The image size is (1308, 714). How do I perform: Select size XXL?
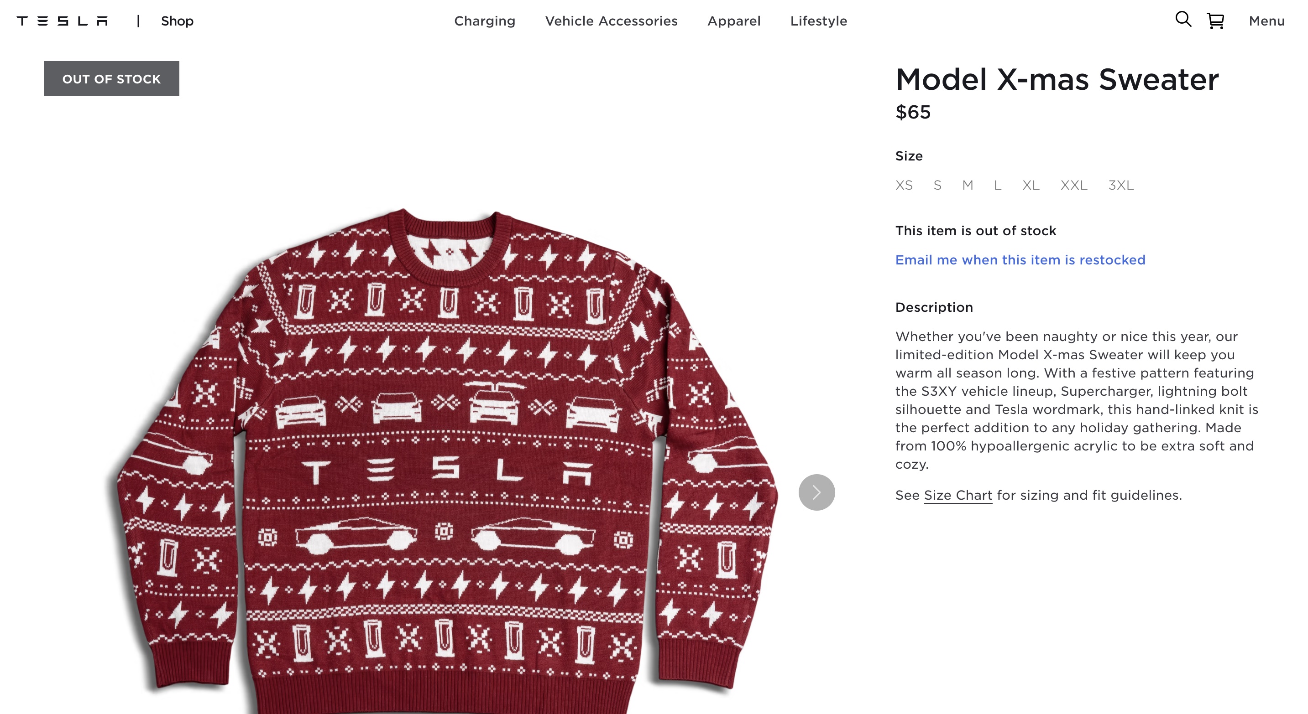1074,185
